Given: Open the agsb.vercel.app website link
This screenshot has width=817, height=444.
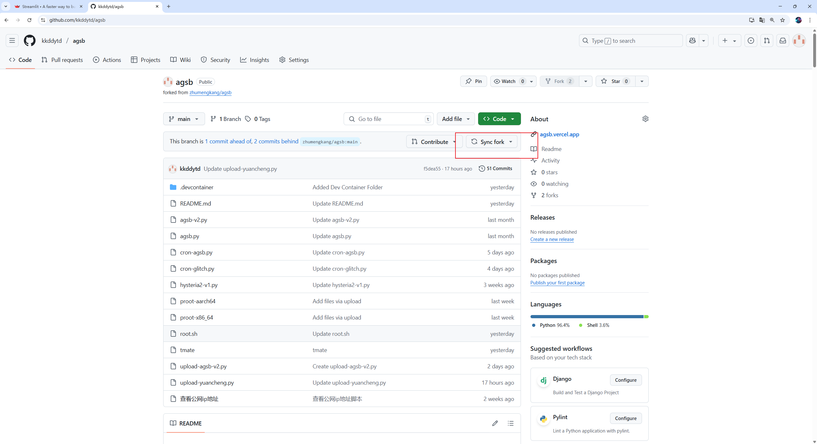Looking at the screenshot, I should click(x=559, y=134).
